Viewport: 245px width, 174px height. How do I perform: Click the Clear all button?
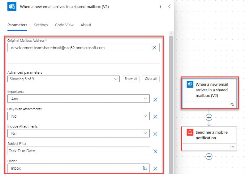pos(151,79)
